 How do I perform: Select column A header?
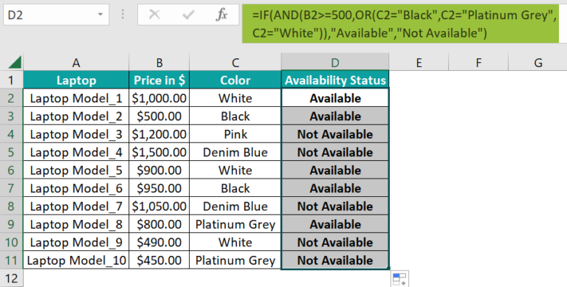pos(76,63)
